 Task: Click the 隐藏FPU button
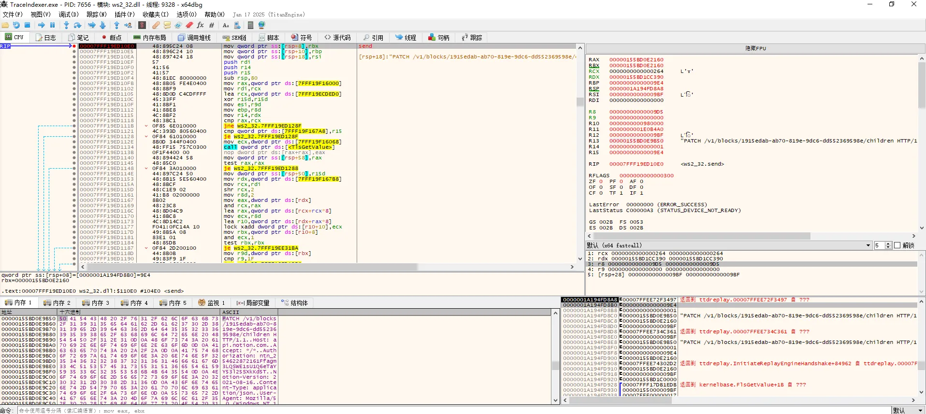(x=755, y=48)
